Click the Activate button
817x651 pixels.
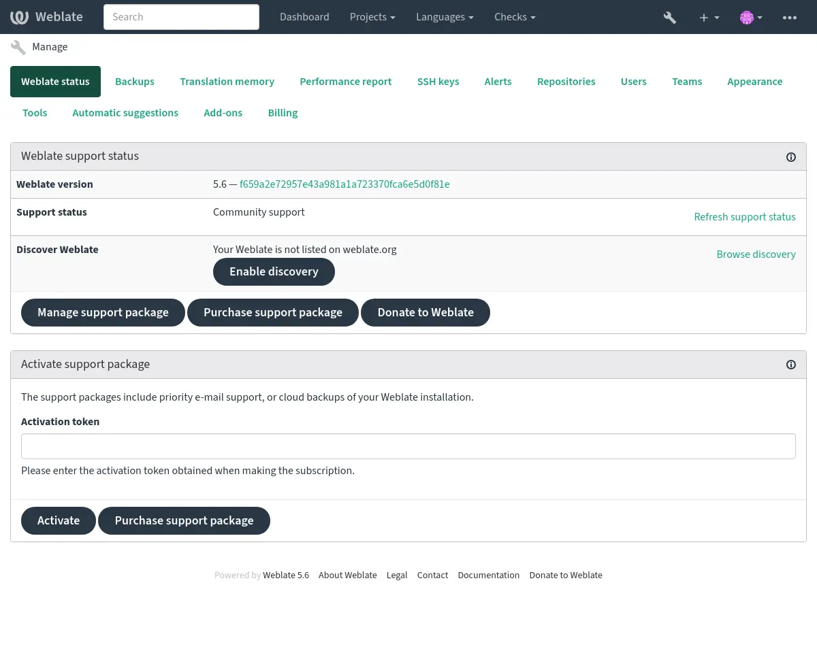pyautogui.click(x=59, y=520)
